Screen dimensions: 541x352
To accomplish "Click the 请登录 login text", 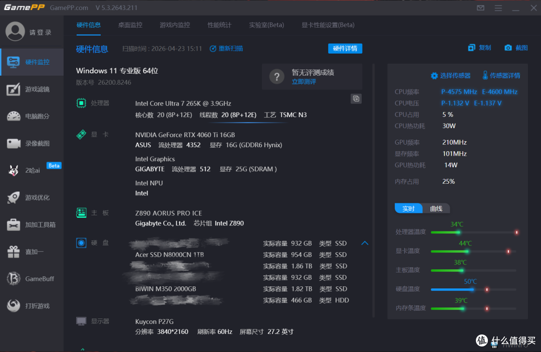I will click(41, 33).
